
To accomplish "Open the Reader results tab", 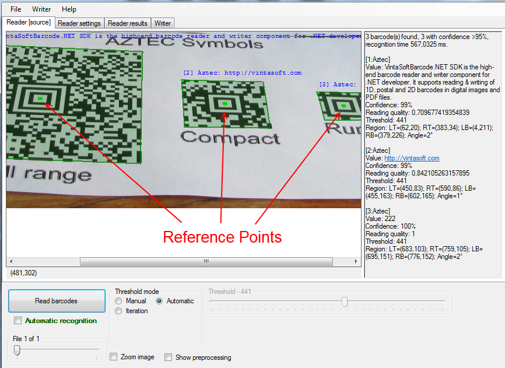I will [x=128, y=23].
